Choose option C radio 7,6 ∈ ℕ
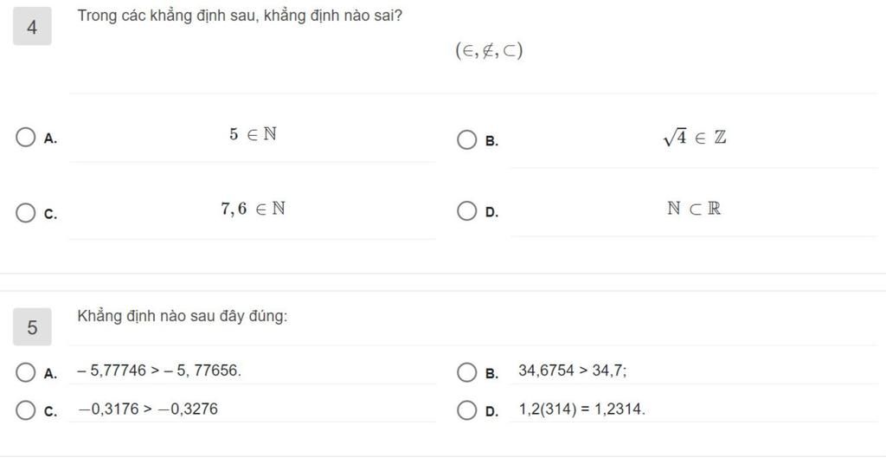The width and height of the screenshot is (886, 464). coord(25,213)
